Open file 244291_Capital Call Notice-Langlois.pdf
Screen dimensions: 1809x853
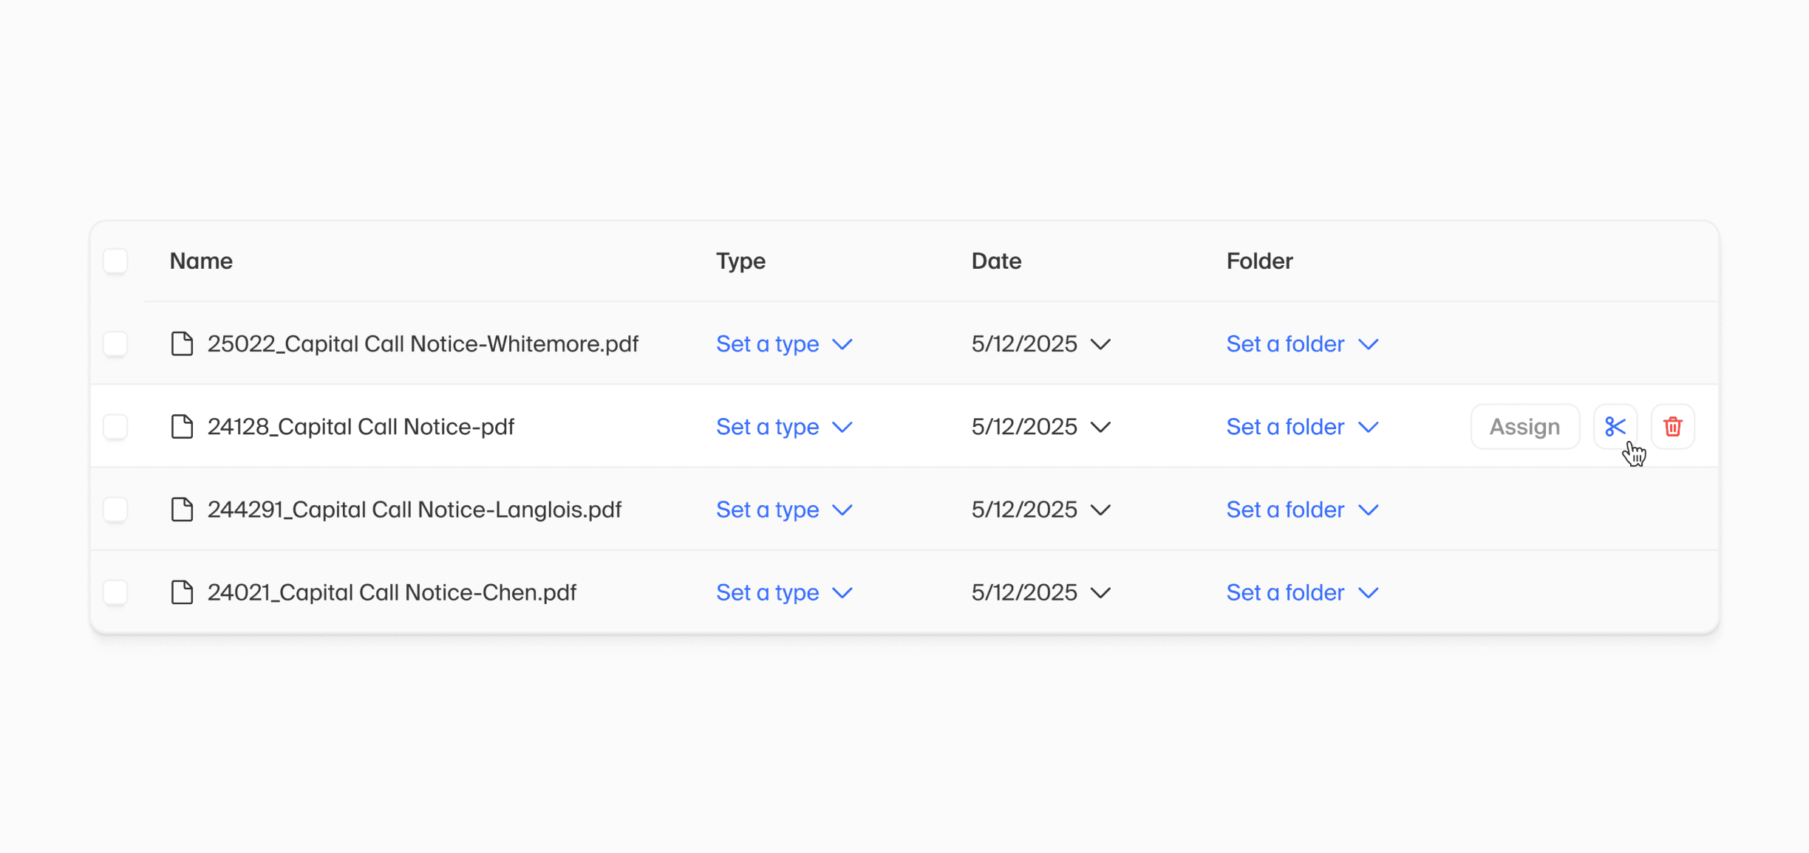(414, 510)
